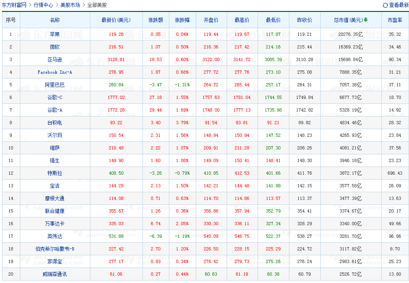This screenshot has width=409, height=283.
Task: Open the 维萨 stock link
Action: pyautogui.click(x=55, y=148)
